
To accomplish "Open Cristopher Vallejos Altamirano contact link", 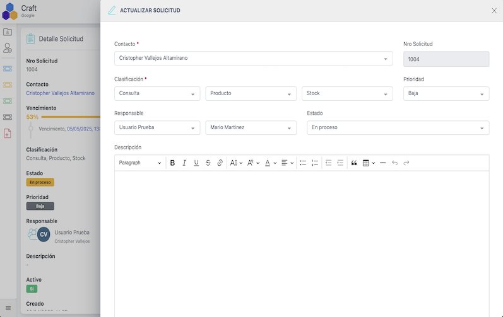I will point(61,93).
